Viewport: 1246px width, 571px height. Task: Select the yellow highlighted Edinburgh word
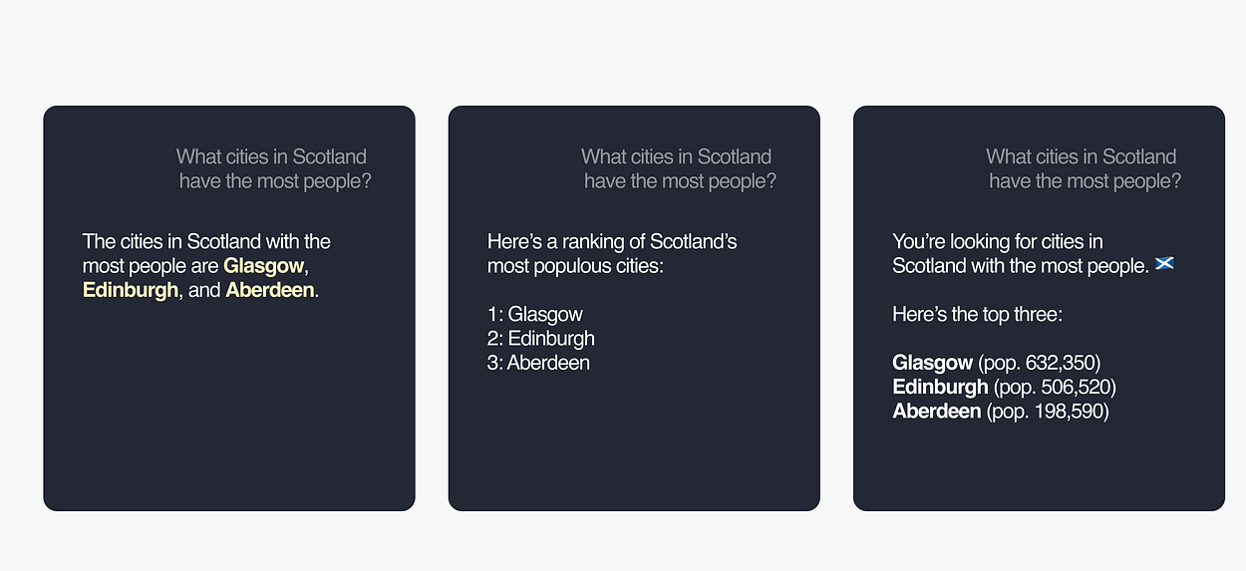(x=131, y=290)
